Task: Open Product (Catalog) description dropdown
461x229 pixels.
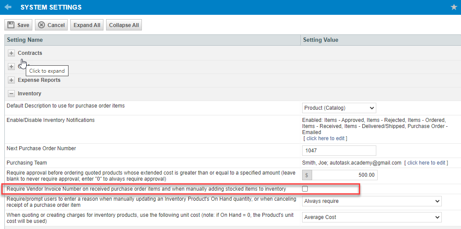Action: [339, 108]
